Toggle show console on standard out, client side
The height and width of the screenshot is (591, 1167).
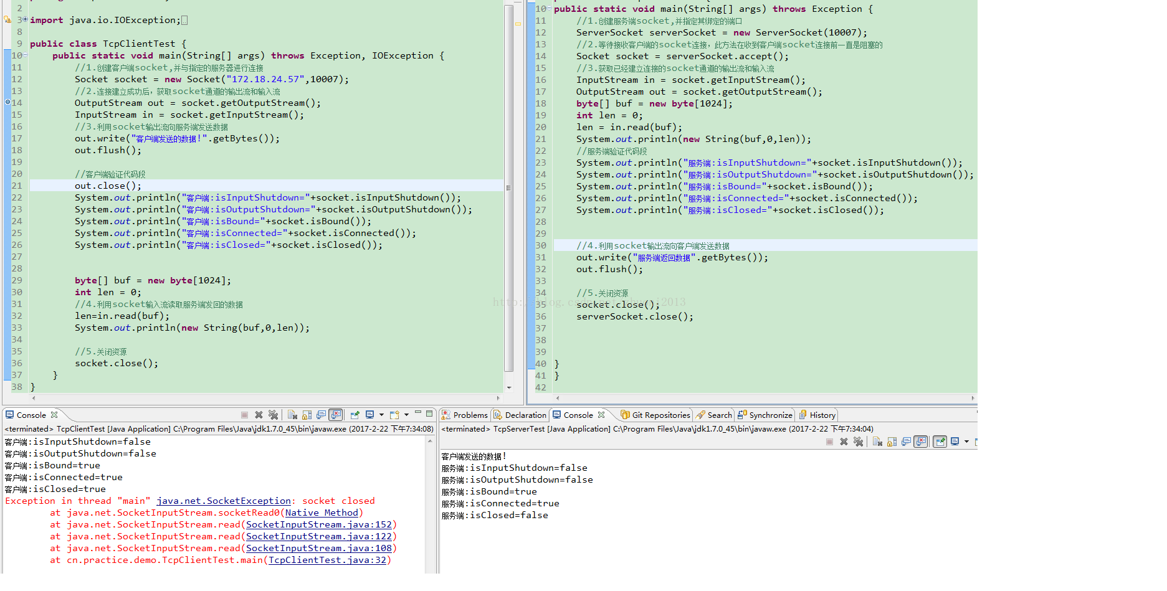pos(322,415)
